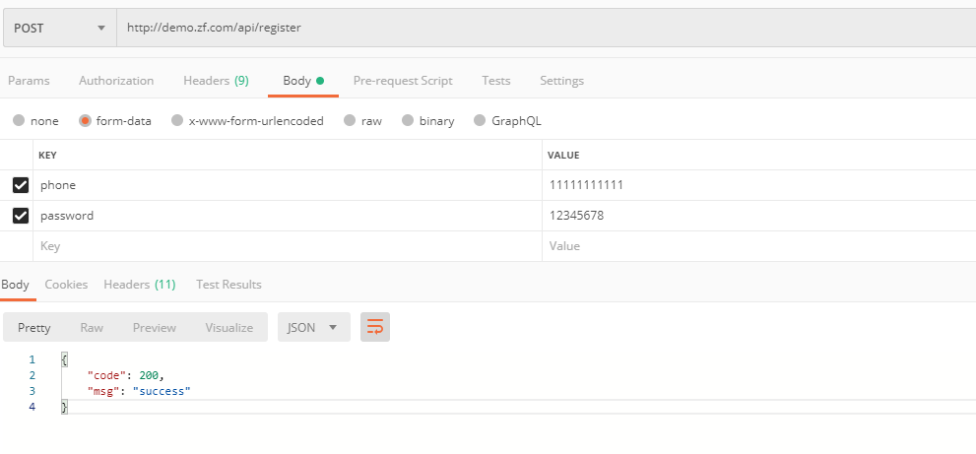
Task: Toggle the word wrap icon in response toolbar
Action: coord(374,327)
